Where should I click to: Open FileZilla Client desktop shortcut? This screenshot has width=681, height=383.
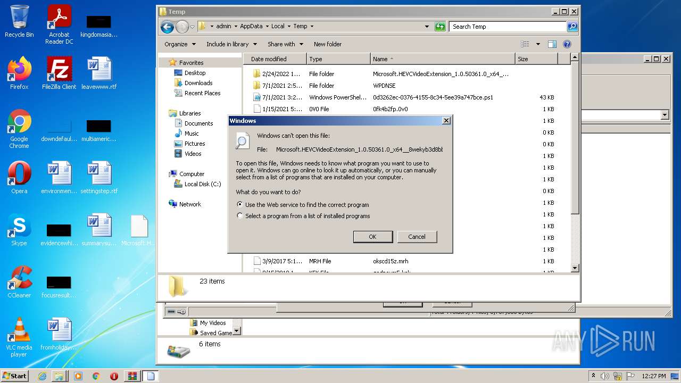[x=59, y=73]
